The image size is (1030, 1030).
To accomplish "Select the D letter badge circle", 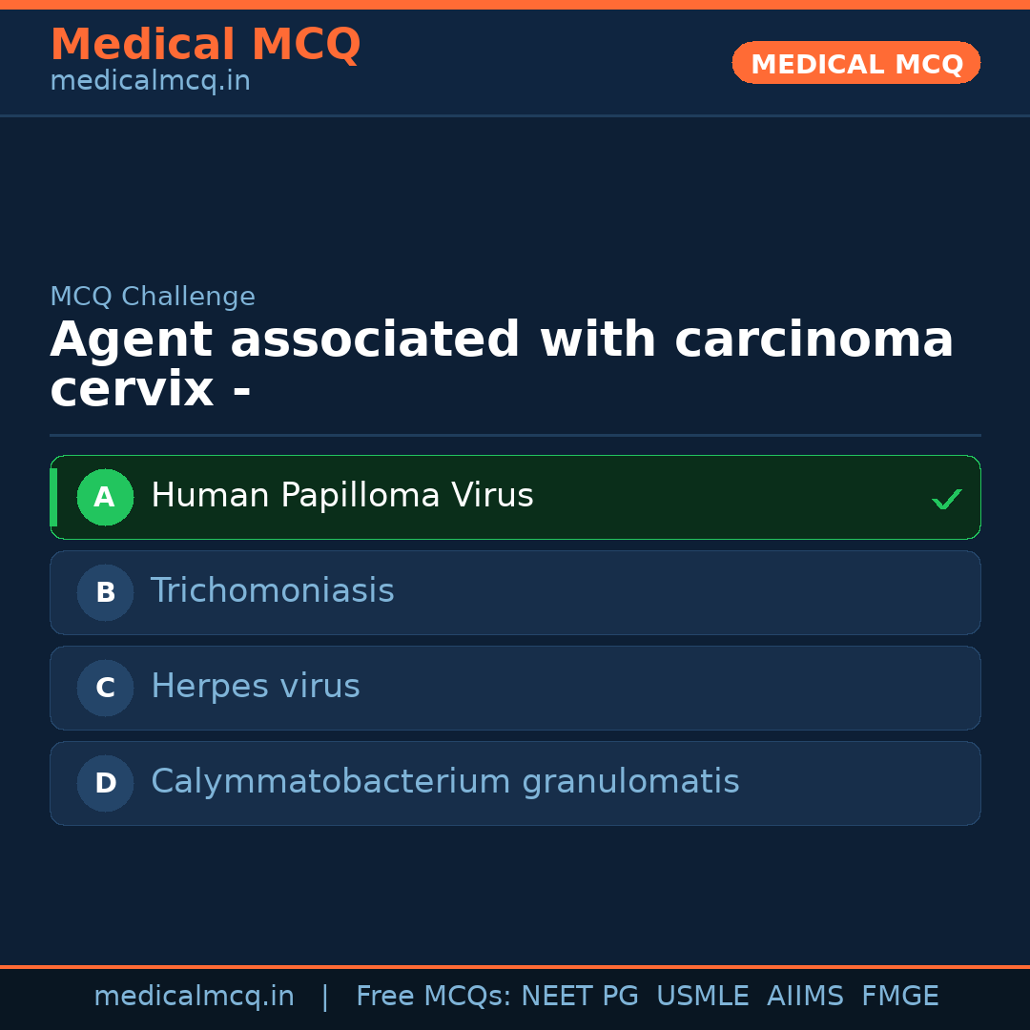I will pyautogui.click(x=105, y=783).
